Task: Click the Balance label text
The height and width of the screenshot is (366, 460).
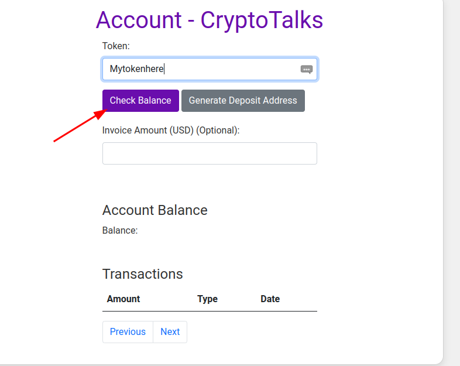Action: [120, 230]
